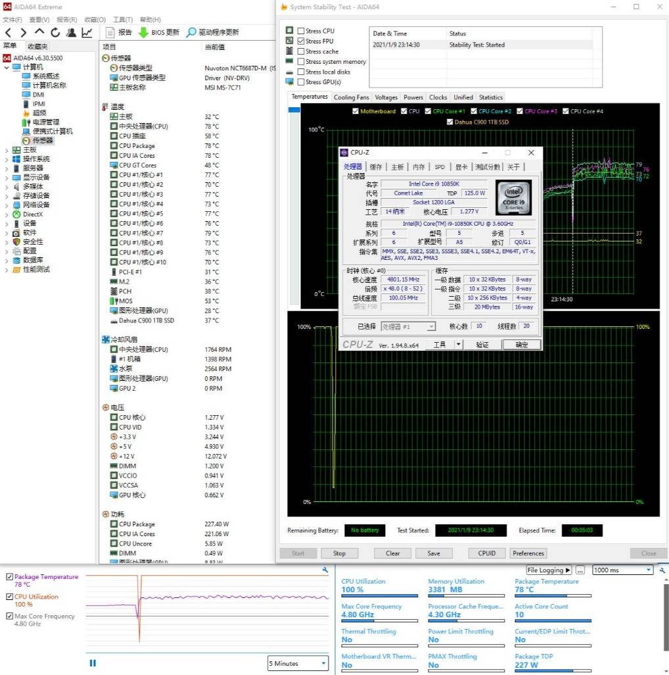Click the Clear button

click(392, 553)
